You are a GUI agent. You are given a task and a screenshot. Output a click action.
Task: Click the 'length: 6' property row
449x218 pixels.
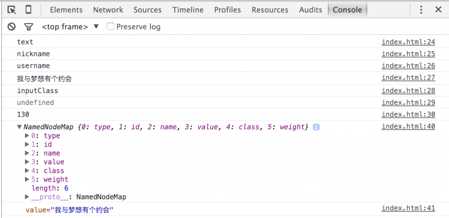[50, 188]
